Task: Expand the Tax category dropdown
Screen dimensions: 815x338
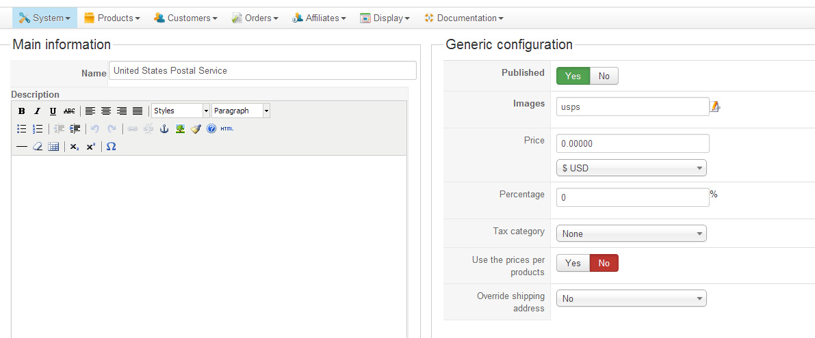Action: 631,234
